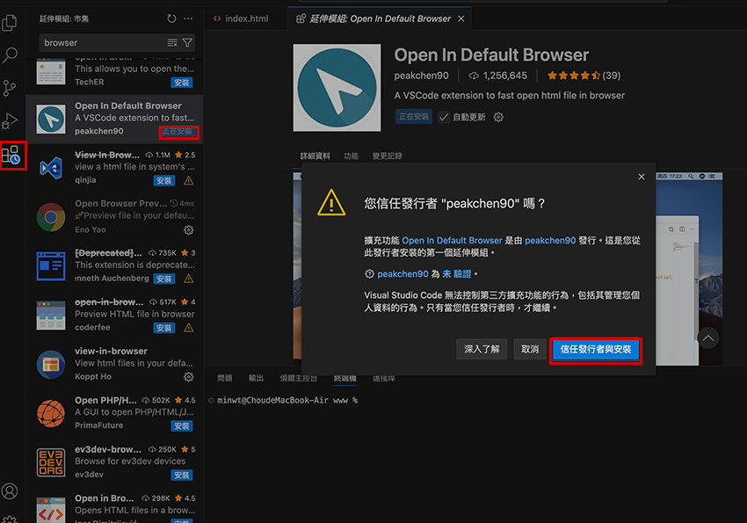Click publisher name peakchen90 in header
Viewport: 747px width, 523px height.
421,76
